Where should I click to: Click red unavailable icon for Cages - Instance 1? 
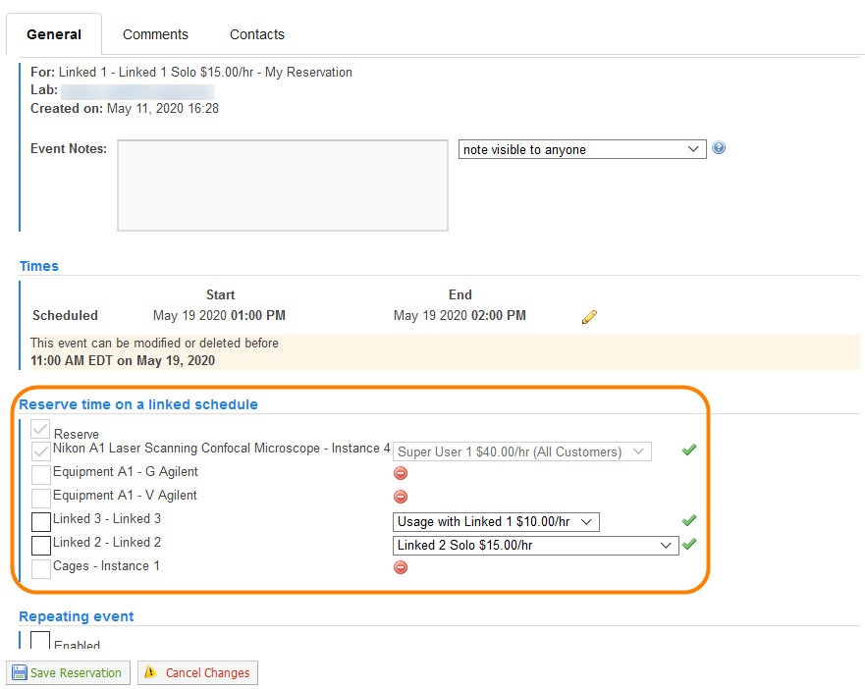tap(401, 567)
